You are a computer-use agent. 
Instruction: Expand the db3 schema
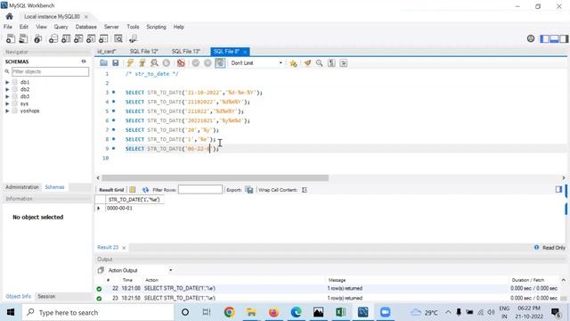point(7,96)
